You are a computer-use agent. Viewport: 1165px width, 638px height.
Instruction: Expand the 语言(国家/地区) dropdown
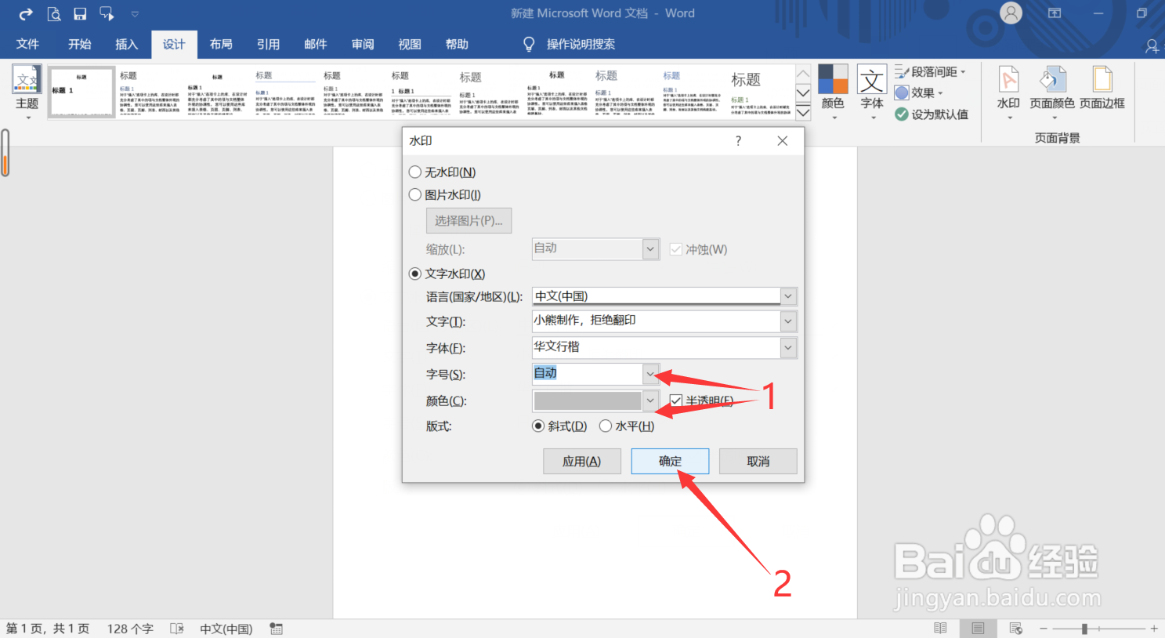click(x=789, y=296)
